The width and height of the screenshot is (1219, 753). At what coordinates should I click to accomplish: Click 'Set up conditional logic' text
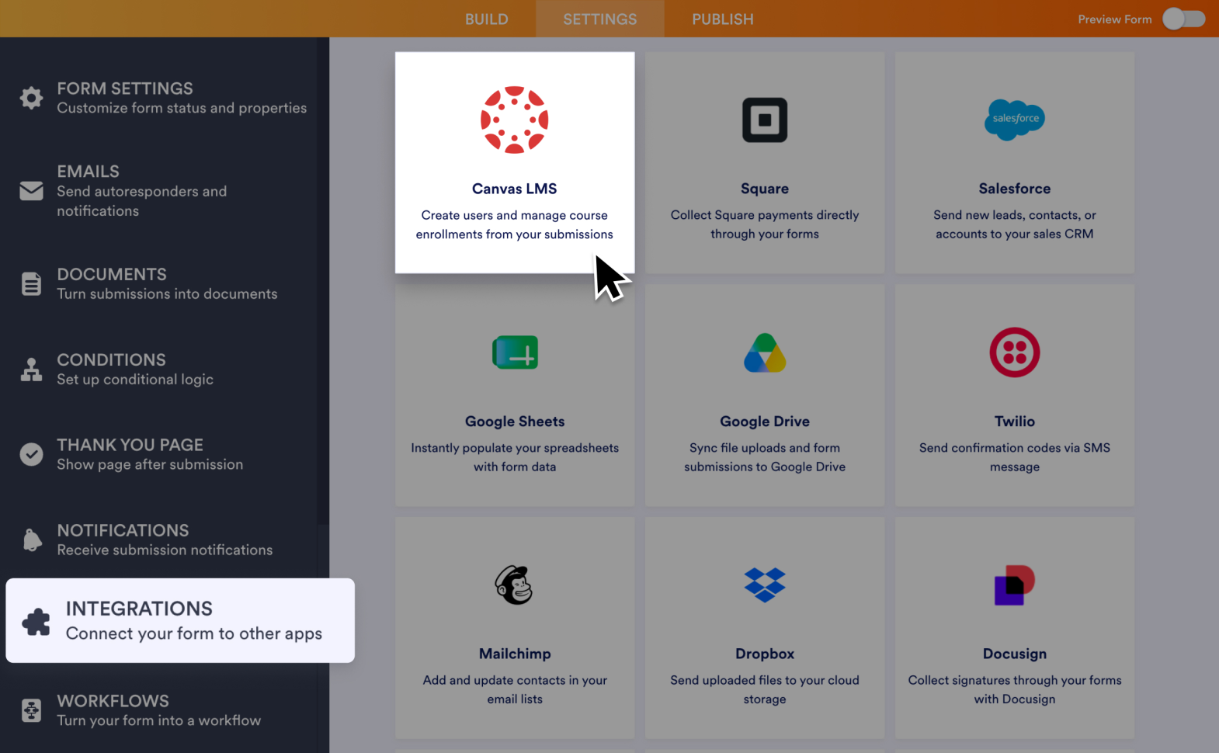click(135, 379)
